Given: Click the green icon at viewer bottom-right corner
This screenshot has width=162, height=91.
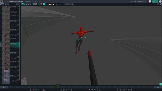Looking at the screenshot, I should tap(160, 84).
